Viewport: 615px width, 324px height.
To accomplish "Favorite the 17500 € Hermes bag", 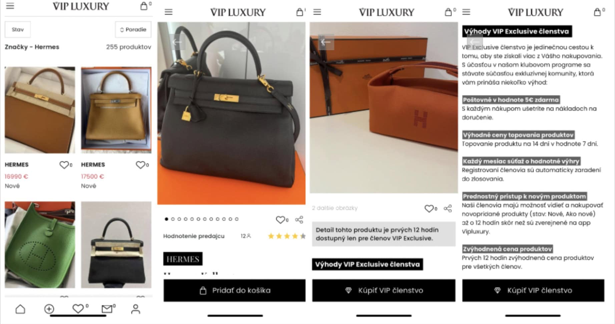I will (140, 165).
